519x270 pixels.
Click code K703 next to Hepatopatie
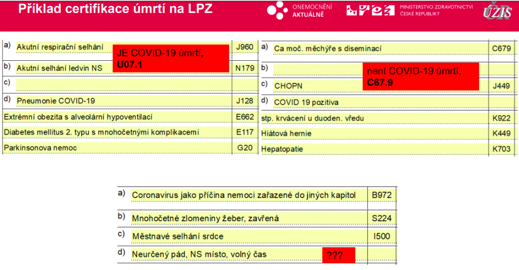click(x=501, y=149)
